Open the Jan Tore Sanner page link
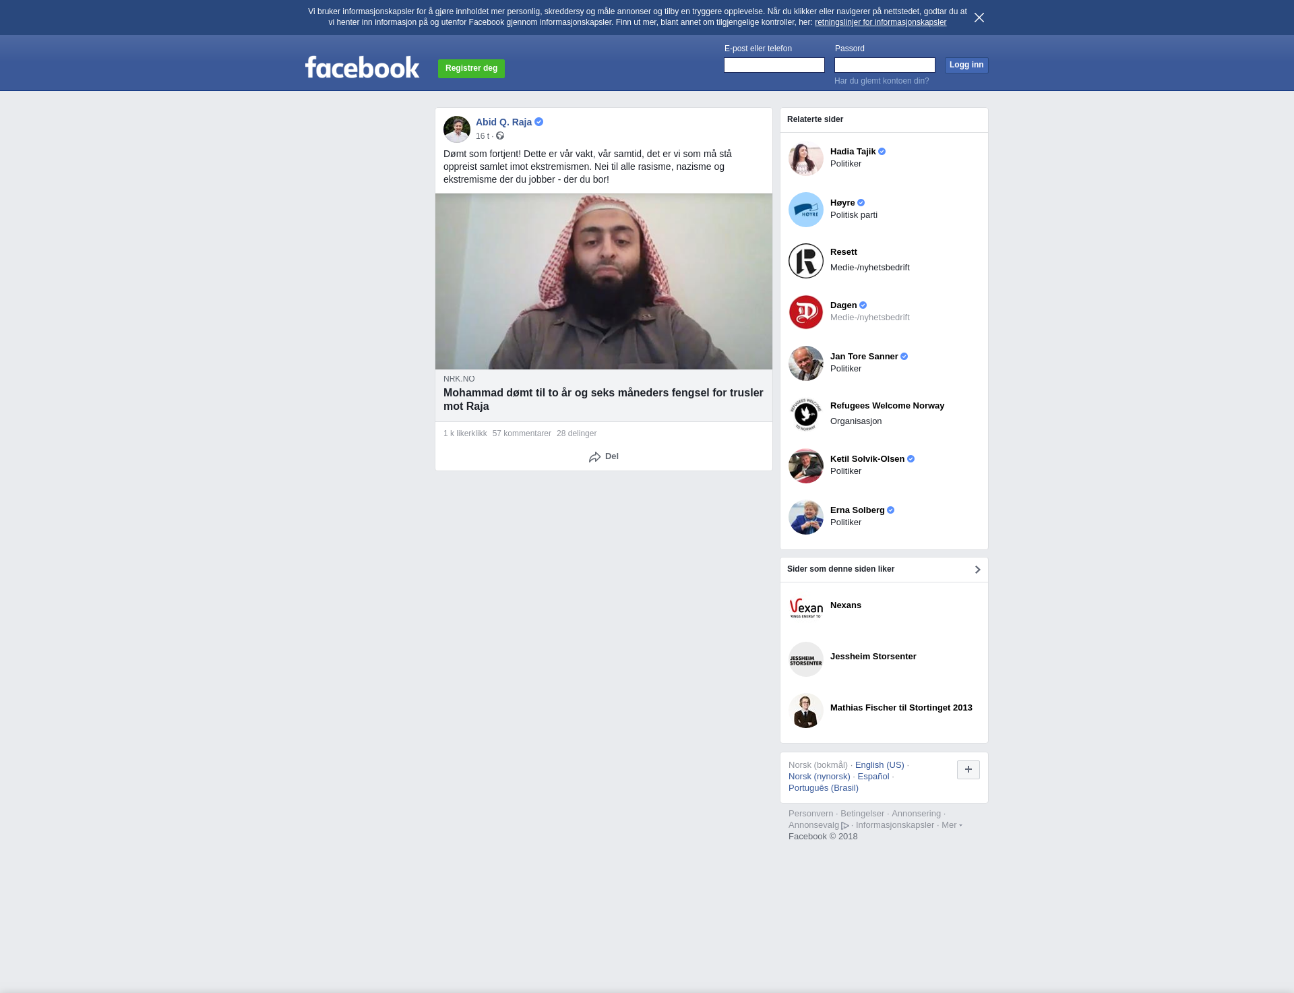The image size is (1294, 993). coord(864,357)
